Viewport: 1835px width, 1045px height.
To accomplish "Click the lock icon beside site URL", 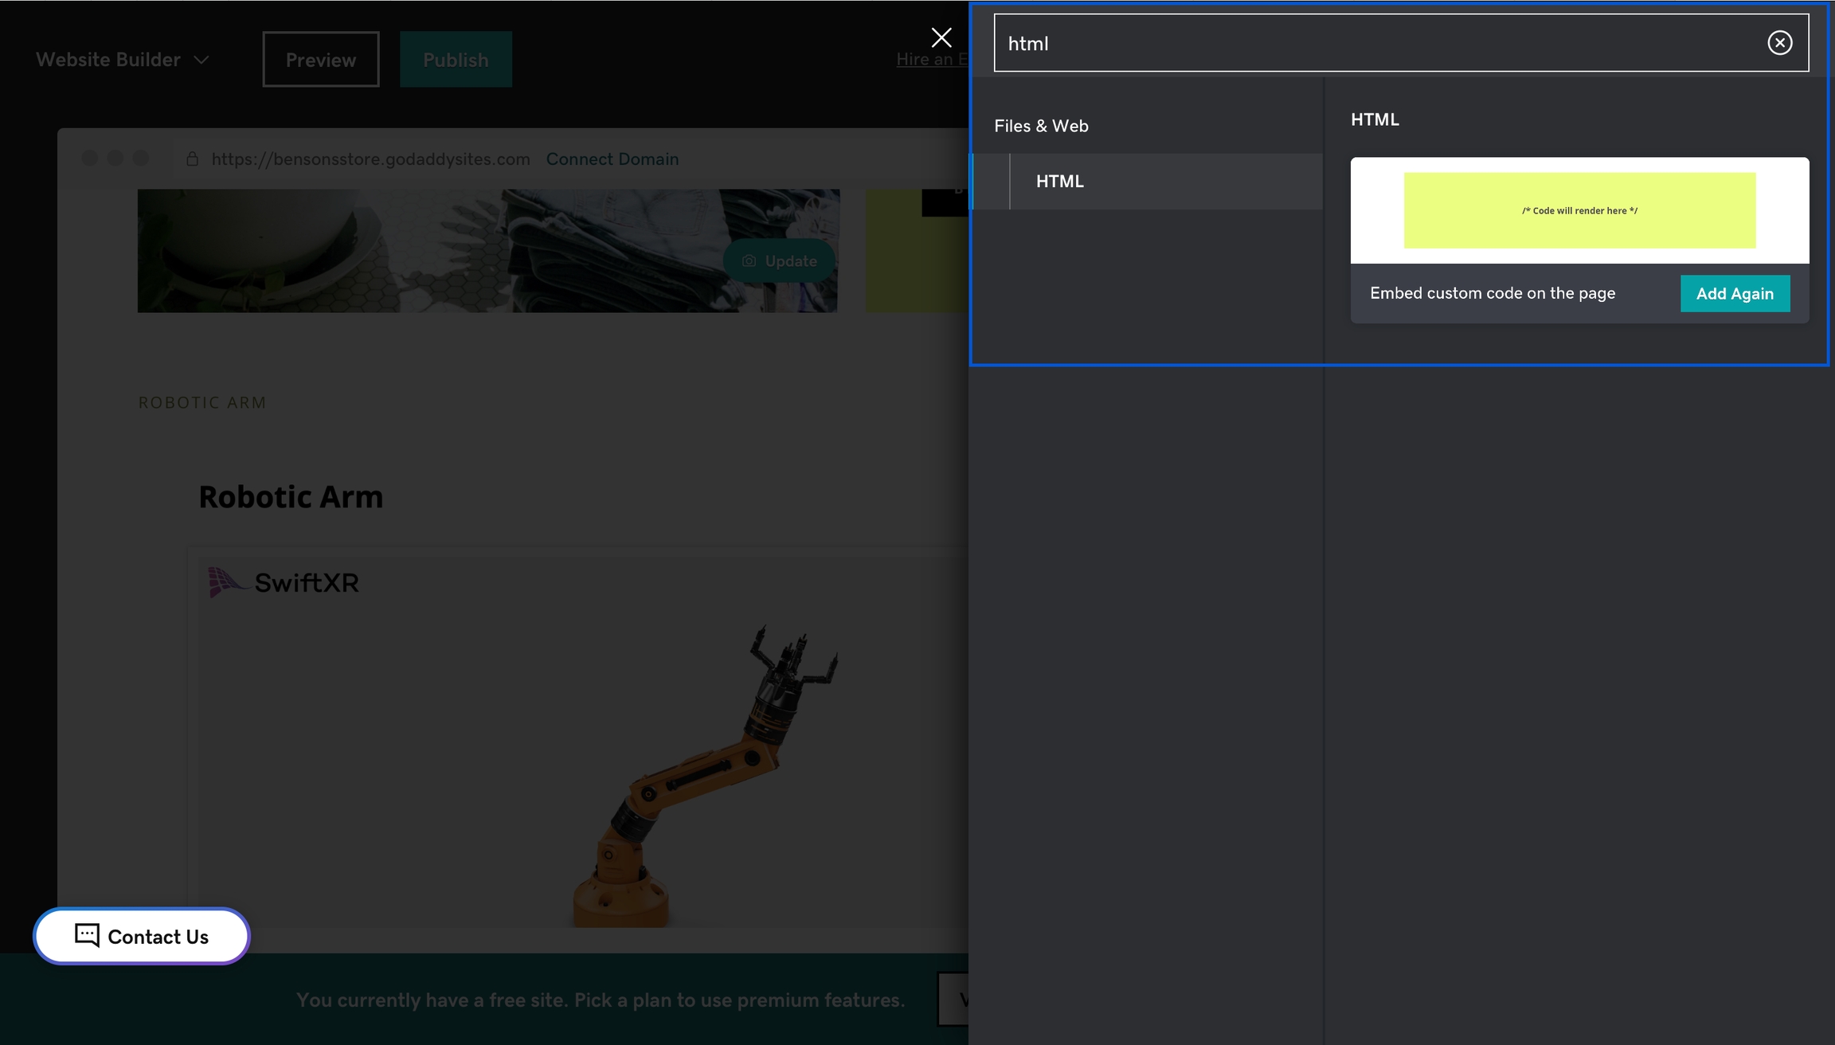I will [192, 159].
